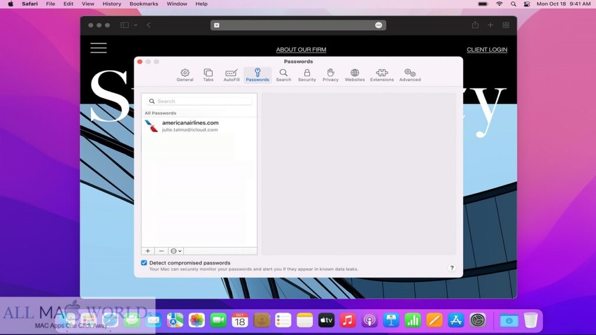Open the File menu
This screenshot has width=596, height=335.
[x=51, y=4]
